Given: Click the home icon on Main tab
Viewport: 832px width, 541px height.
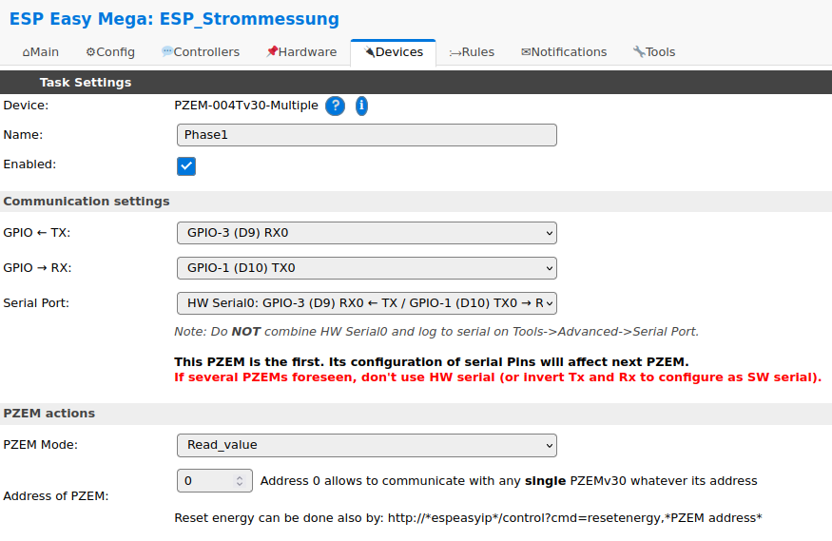Looking at the screenshot, I should click(x=26, y=52).
